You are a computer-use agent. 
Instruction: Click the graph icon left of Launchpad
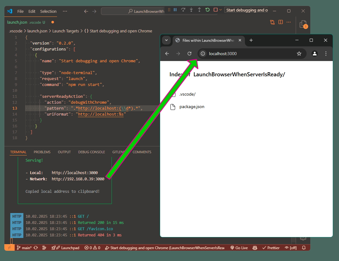44,248
